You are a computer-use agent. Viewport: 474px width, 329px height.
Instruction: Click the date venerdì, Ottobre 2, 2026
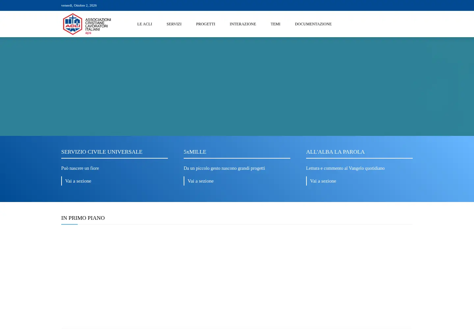pos(79,5)
